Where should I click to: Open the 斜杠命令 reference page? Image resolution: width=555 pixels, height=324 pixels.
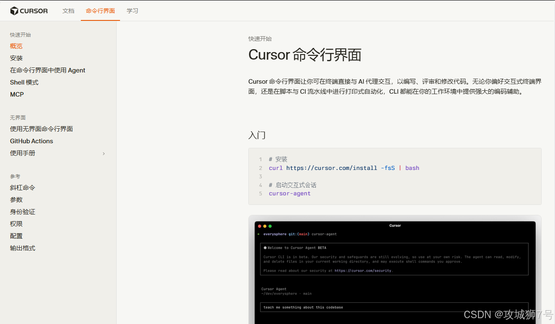22,188
